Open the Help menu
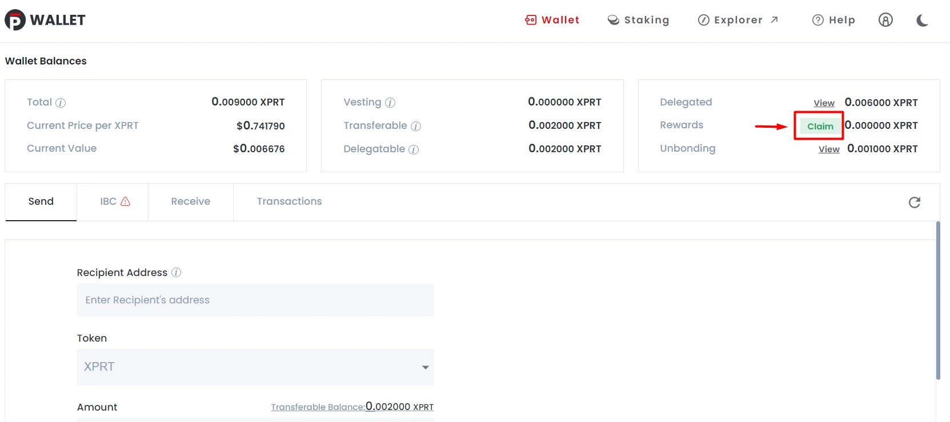950x422 pixels. (833, 20)
